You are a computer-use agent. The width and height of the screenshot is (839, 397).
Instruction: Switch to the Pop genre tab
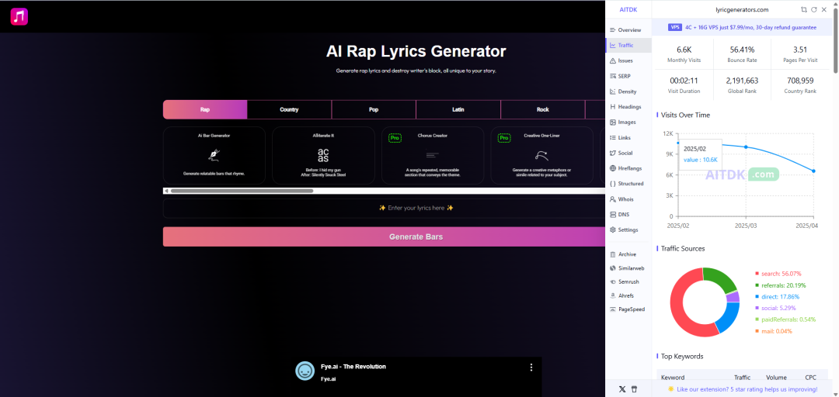pos(374,109)
